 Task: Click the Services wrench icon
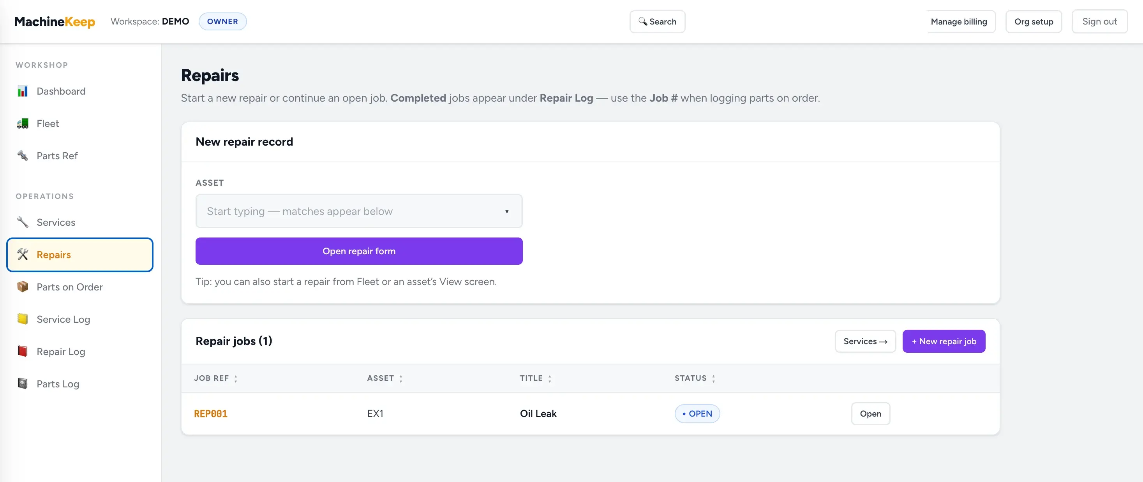click(x=23, y=222)
